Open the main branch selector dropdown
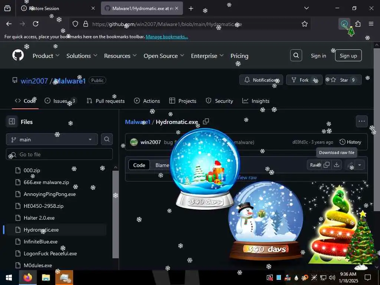The height and width of the screenshot is (285, 380). (52, 140)
